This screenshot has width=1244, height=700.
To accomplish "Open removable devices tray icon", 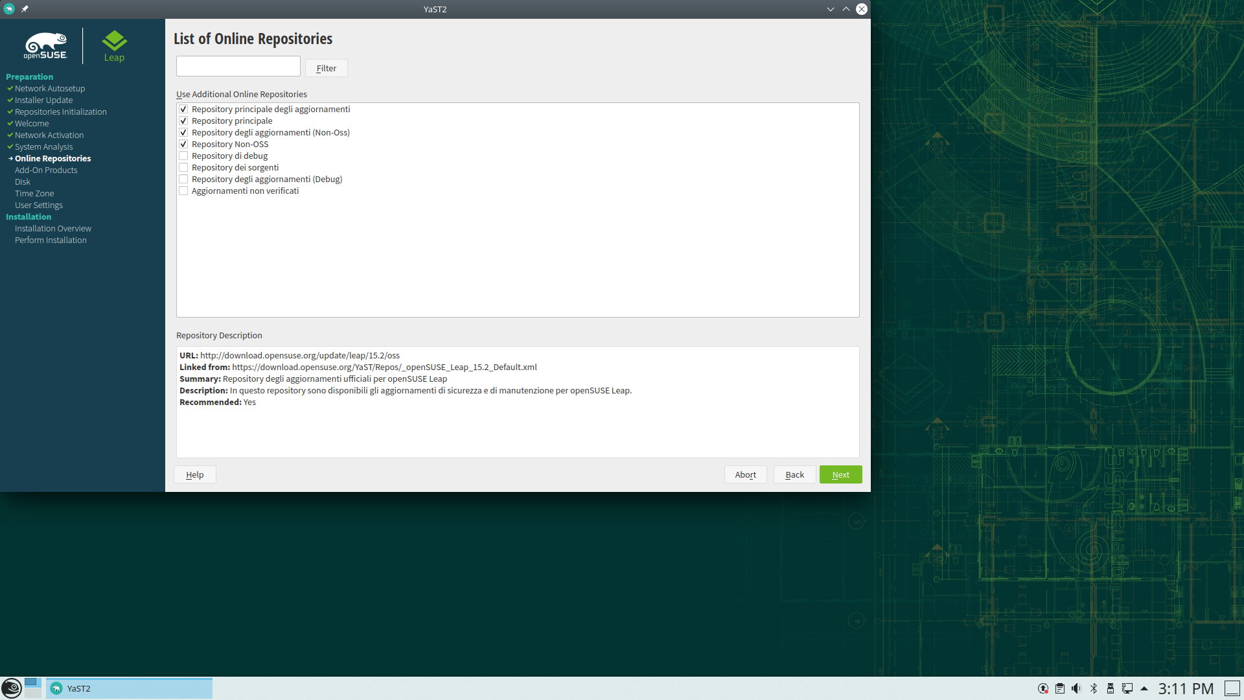I will 1111,688.
